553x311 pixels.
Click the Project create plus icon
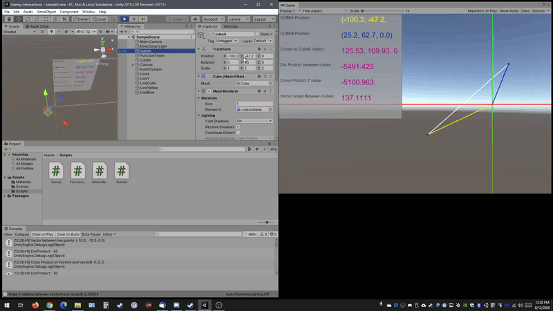click(6, 149)
